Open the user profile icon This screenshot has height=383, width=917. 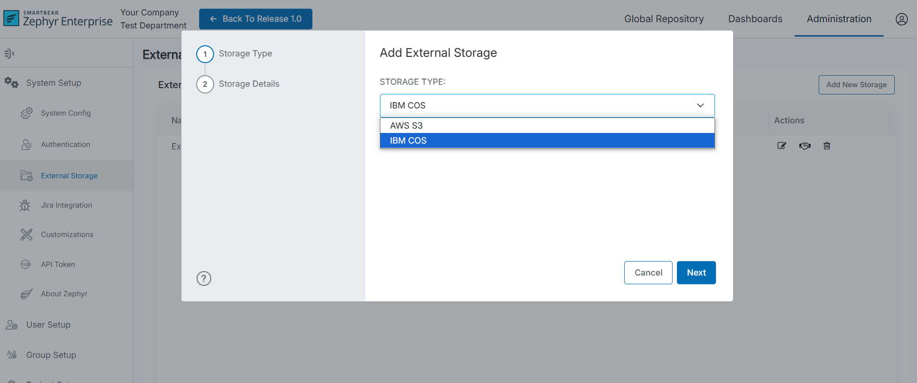click(902, 19)
